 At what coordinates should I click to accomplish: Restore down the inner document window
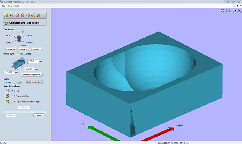click(x=237, y=6)
